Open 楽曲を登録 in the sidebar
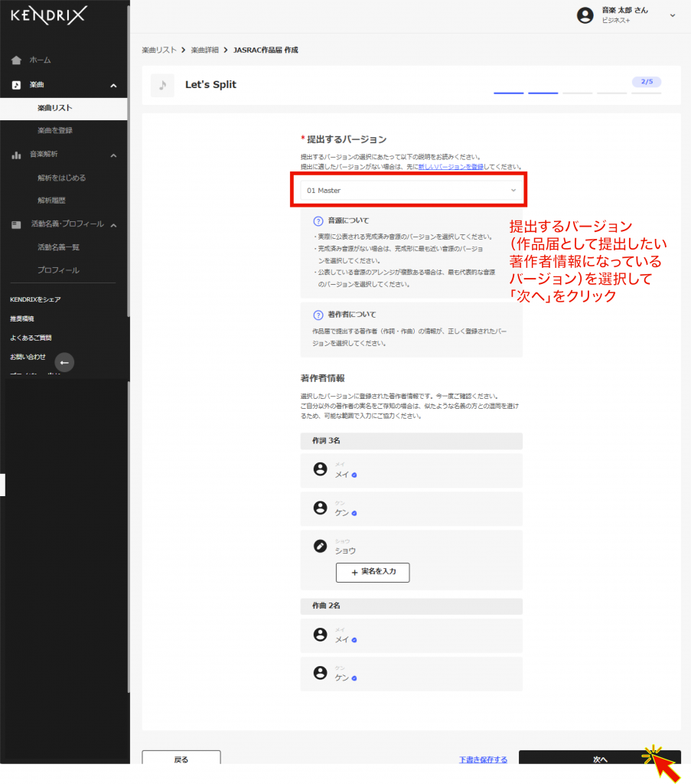 coord(55,130)
